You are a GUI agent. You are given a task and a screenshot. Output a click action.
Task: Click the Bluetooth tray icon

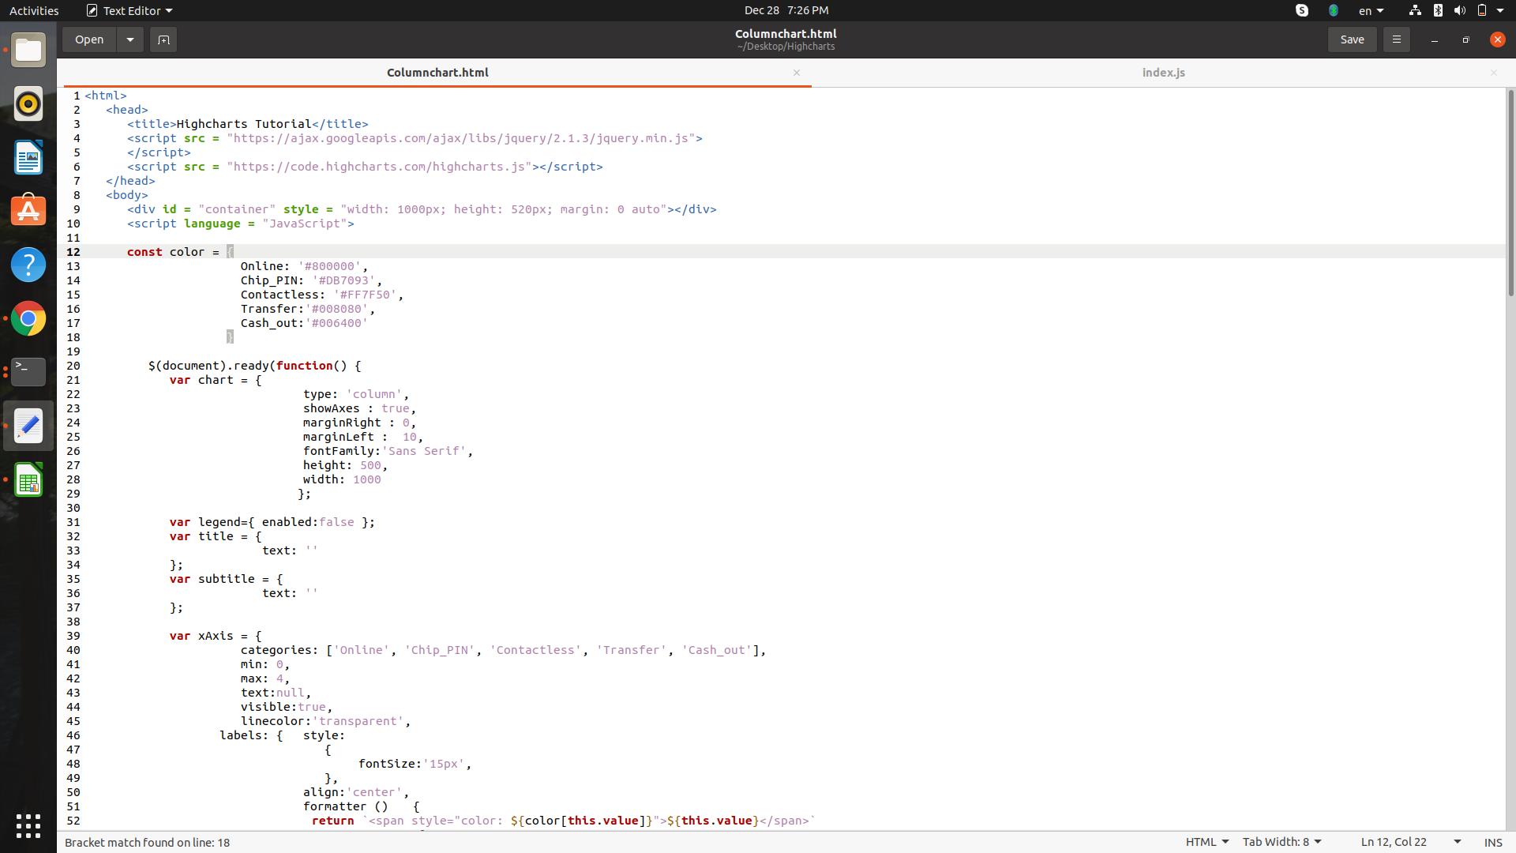point(1438,10)
